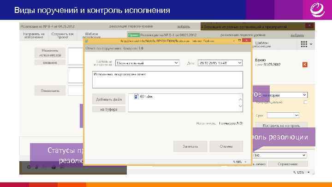Open the category dropdown in right panel
The height and width of the screenshot is (187, 332).
(x=304, y=95)
